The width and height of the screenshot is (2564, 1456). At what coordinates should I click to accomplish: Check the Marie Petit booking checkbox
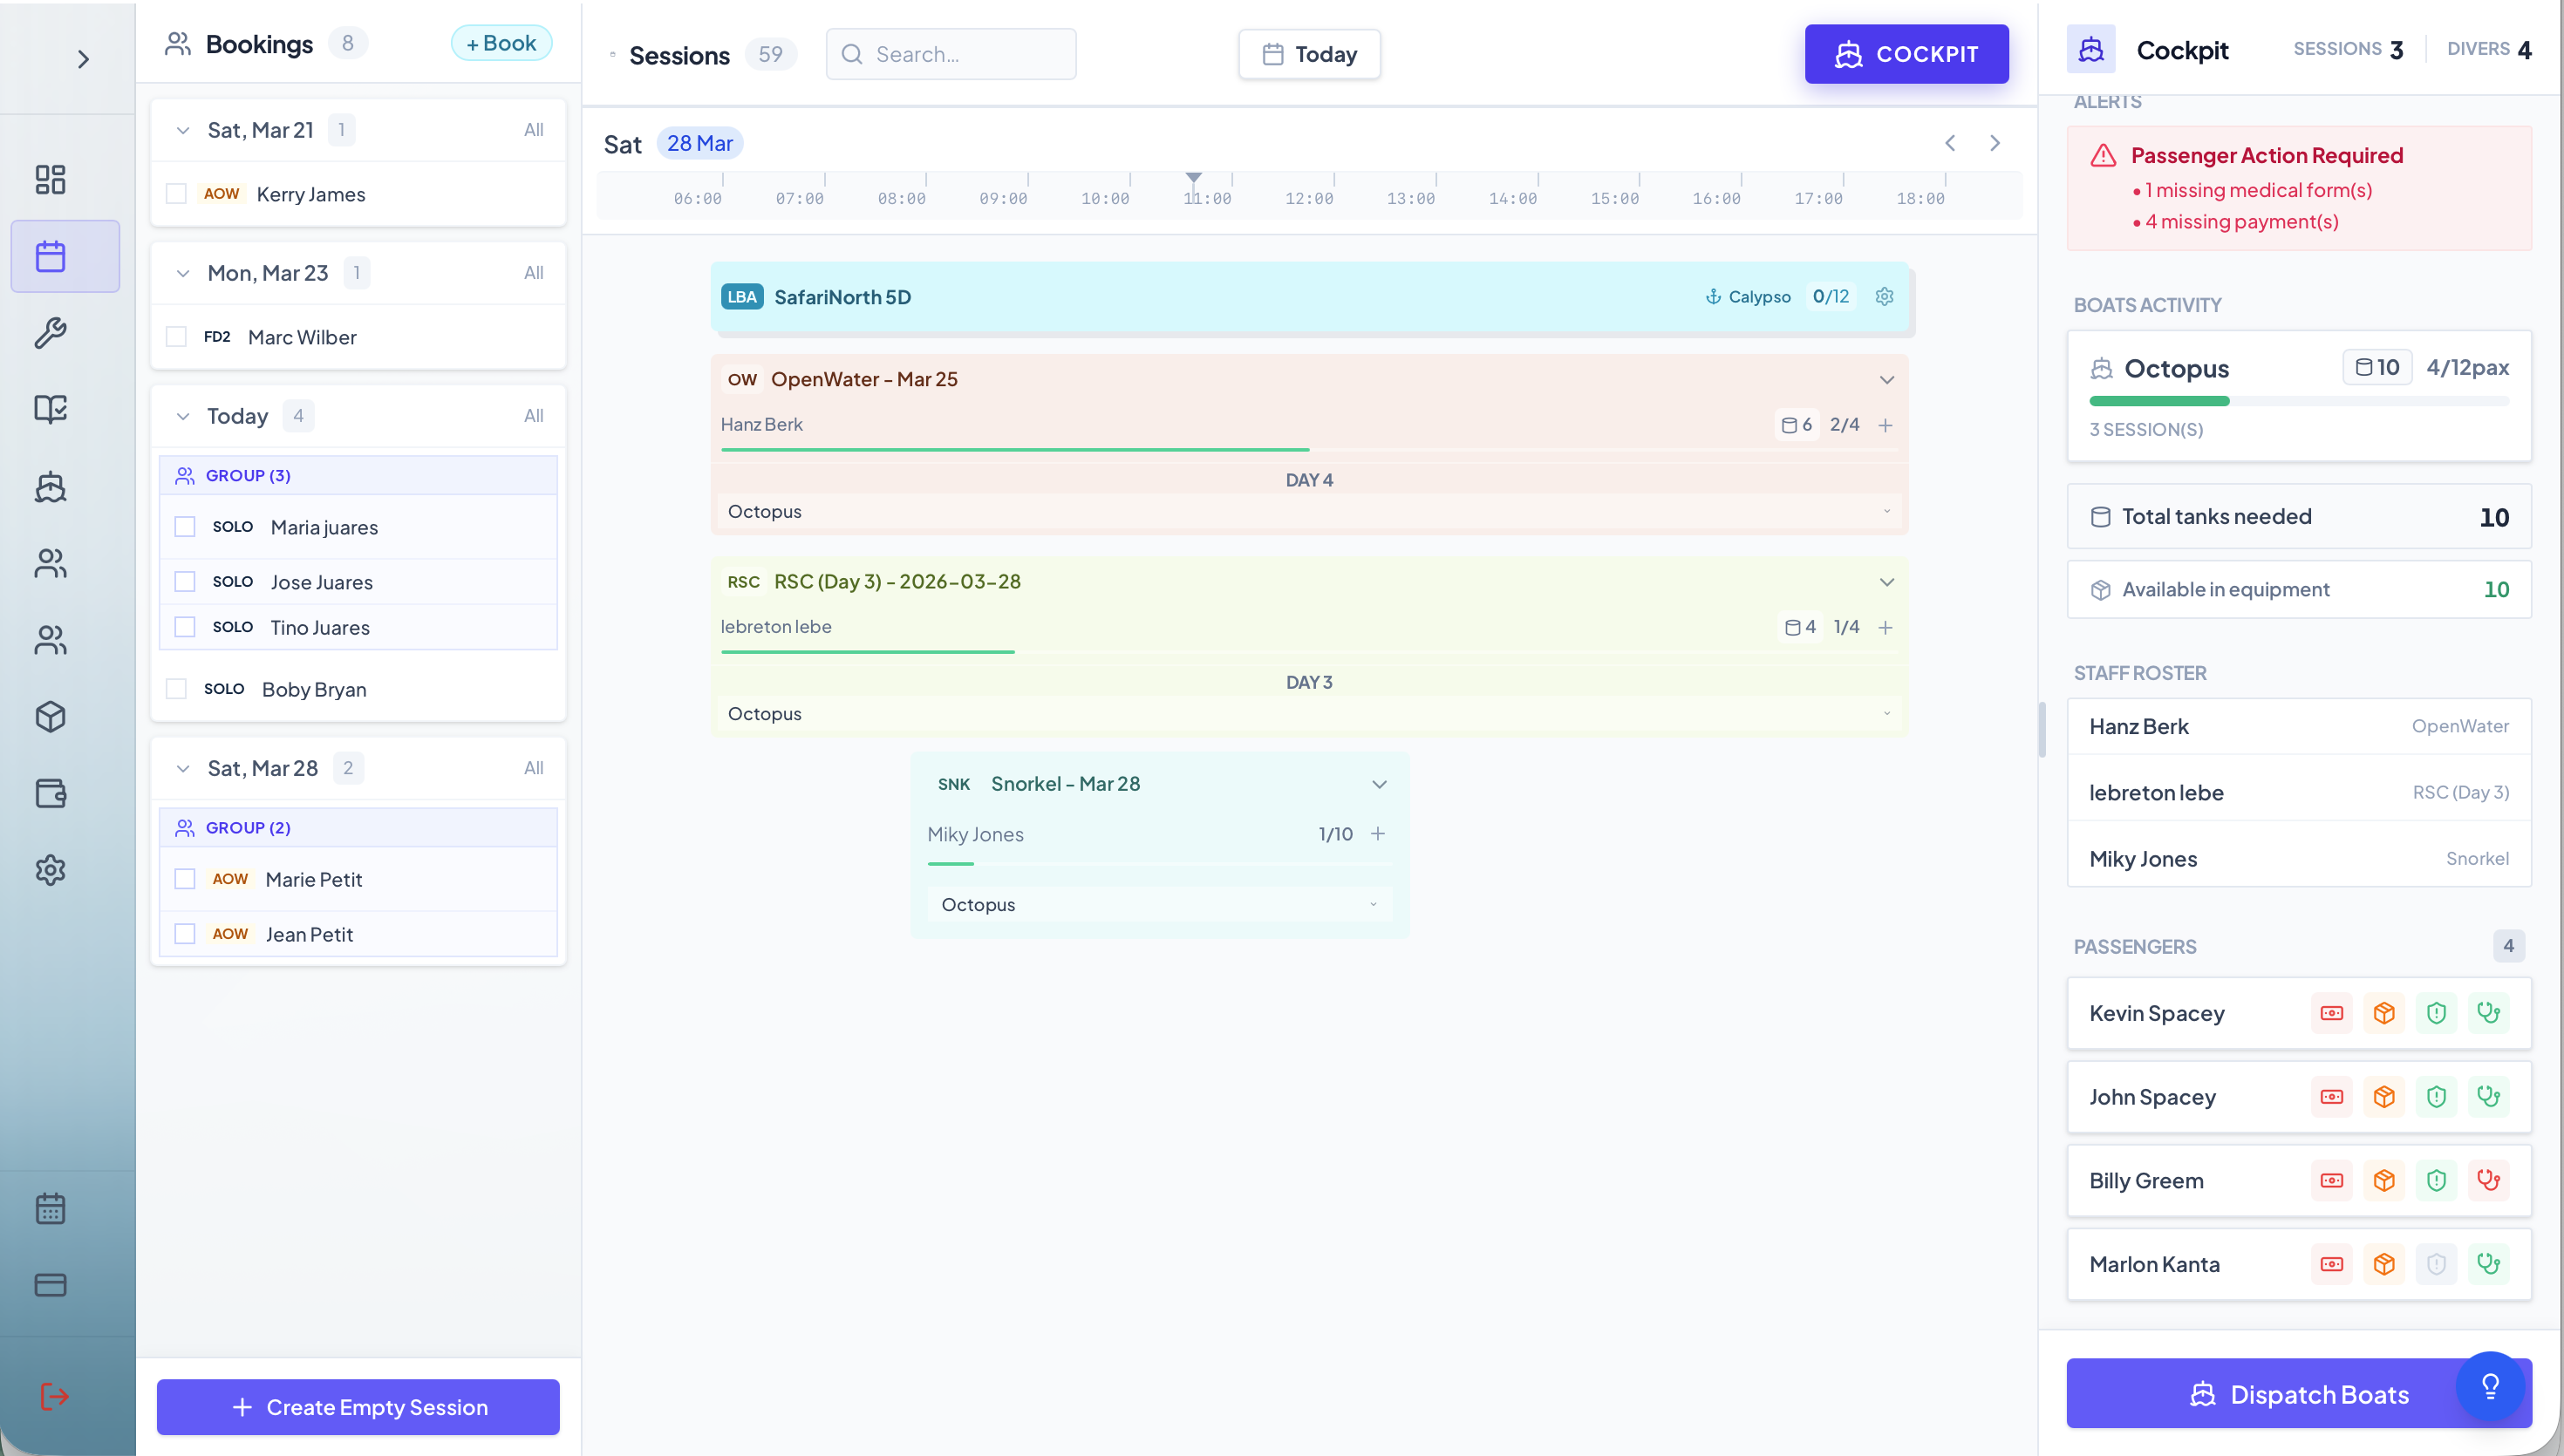click(185, 879)
